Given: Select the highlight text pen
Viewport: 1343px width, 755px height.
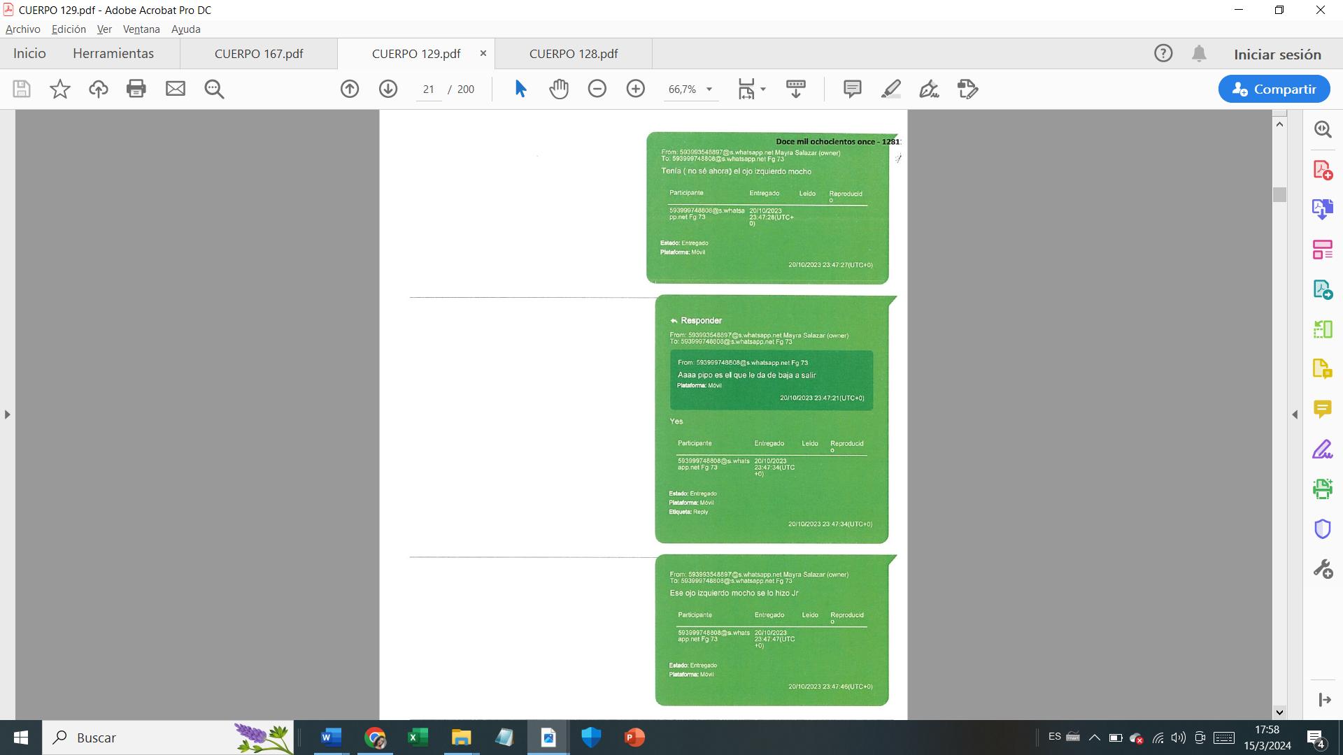Looking at the screenshot, I should point(891,89).
